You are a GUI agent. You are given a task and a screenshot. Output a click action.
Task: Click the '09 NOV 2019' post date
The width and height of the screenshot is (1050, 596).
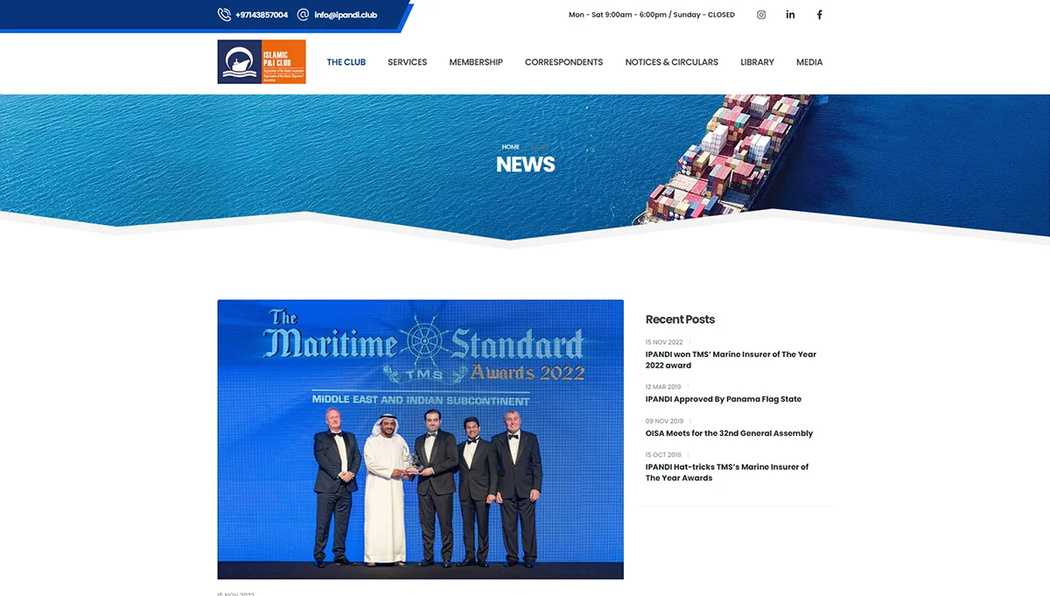[x=664, y=421]
